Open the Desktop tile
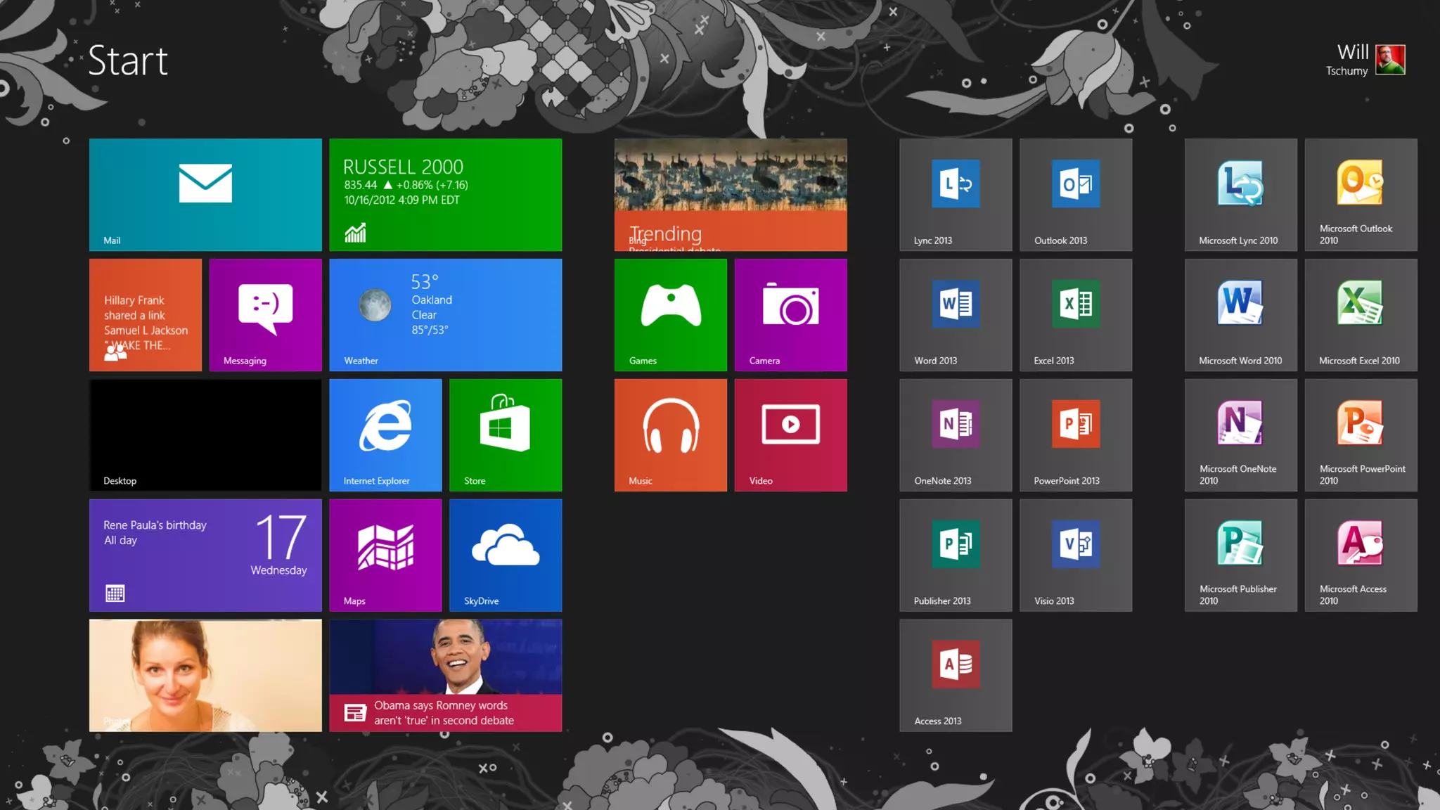The width and height of the screenshot is (1440, 810). (205, 435)
